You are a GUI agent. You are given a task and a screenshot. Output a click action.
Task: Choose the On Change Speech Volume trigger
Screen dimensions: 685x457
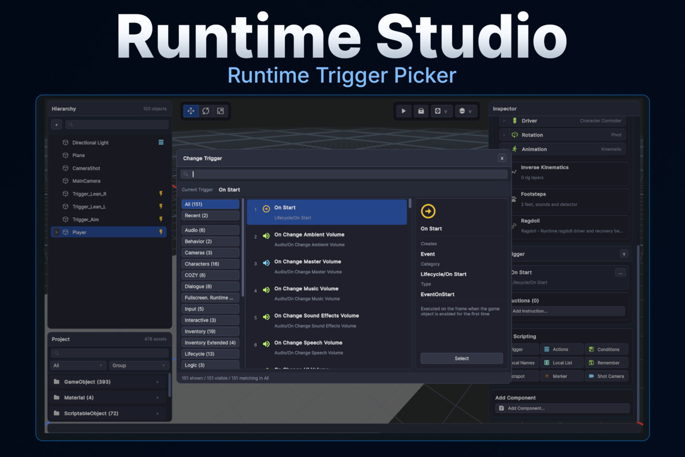[x=327, y=347]
